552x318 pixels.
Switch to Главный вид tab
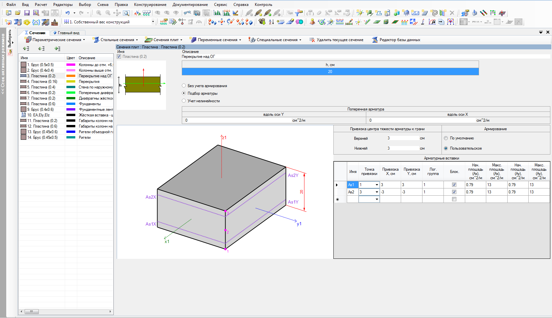click(x=68, y=33)
